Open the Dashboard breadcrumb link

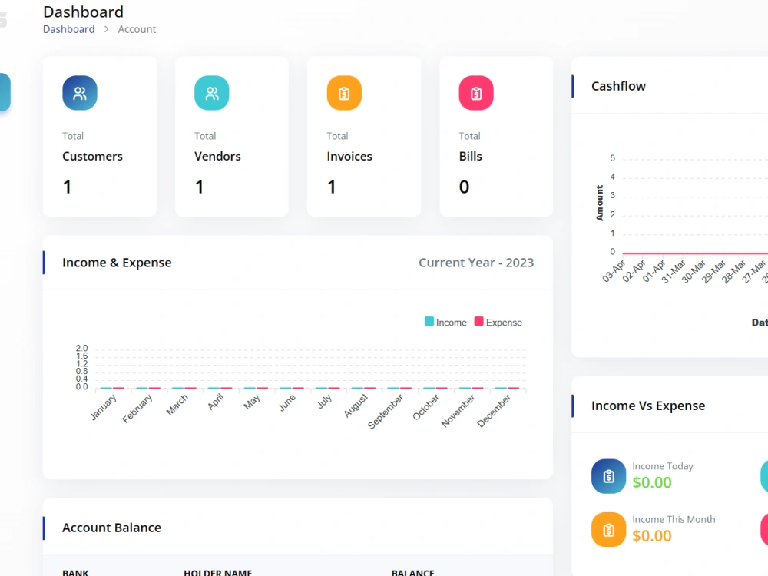click(69, 29)
